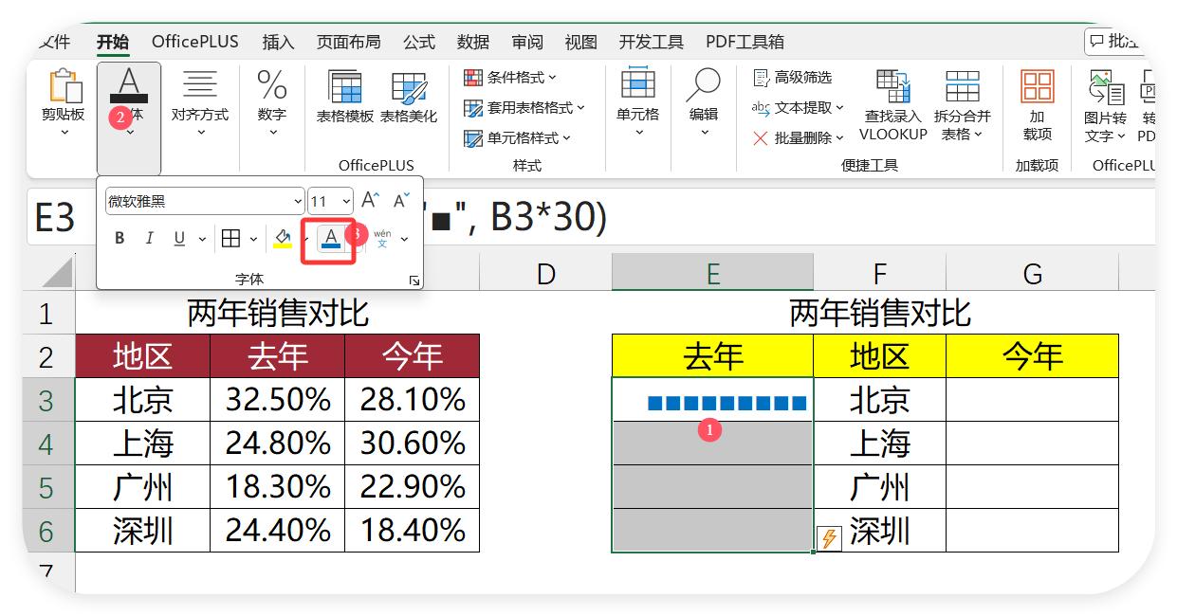Viewport: 1177px width, 616px height.
Task: Click the font color A button
Action: coord(330,239)
